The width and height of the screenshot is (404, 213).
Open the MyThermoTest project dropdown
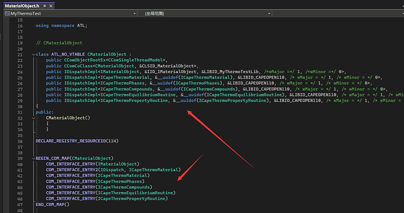click(70, 13)
